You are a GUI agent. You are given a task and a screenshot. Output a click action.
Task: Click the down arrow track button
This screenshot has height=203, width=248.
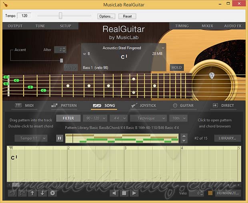[42, 193]
